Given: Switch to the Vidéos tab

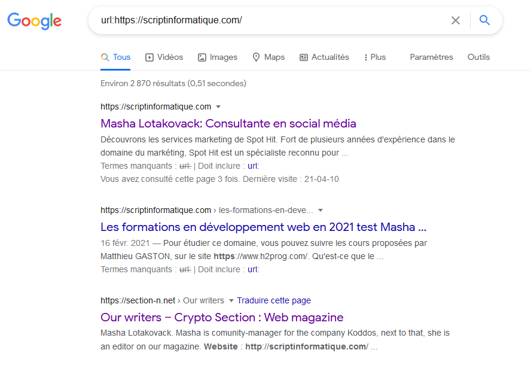Looking at the screenshot, I should tap(164, 57).
